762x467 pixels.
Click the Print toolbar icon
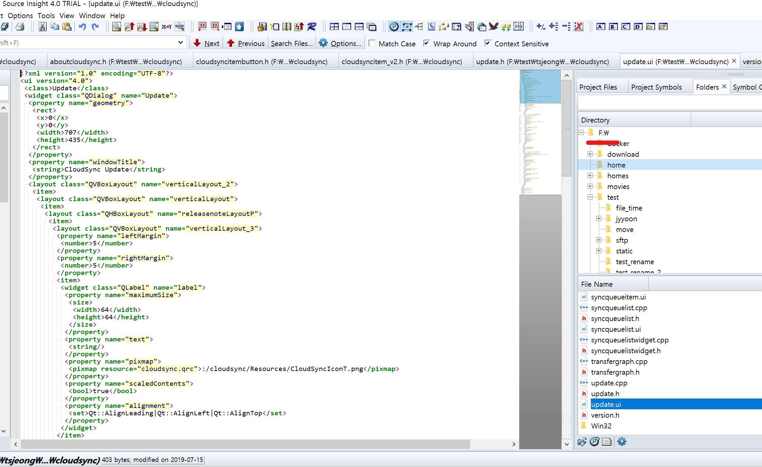pos(20,27)
